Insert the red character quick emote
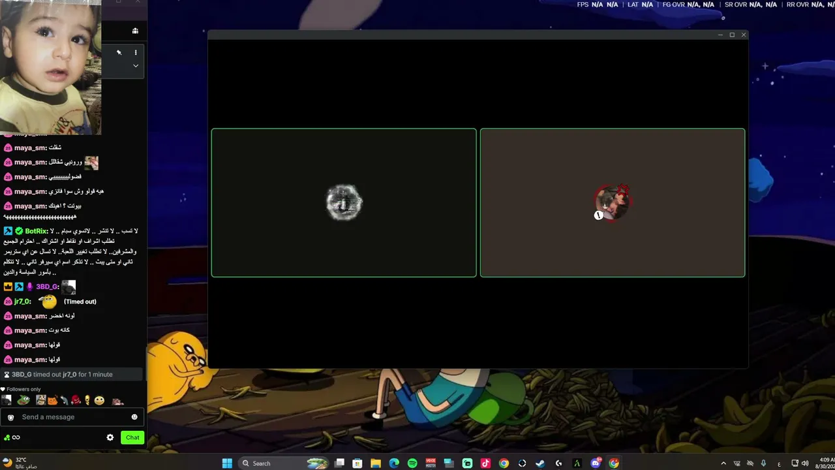This screenshot has width=835, height=470. point(75,400)
